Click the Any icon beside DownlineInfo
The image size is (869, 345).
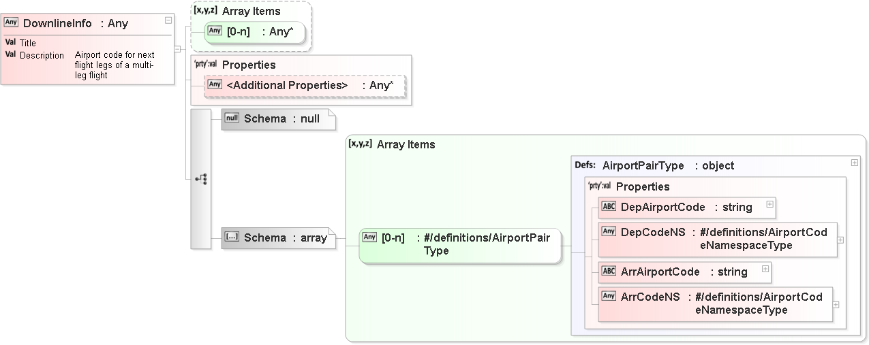11,22
